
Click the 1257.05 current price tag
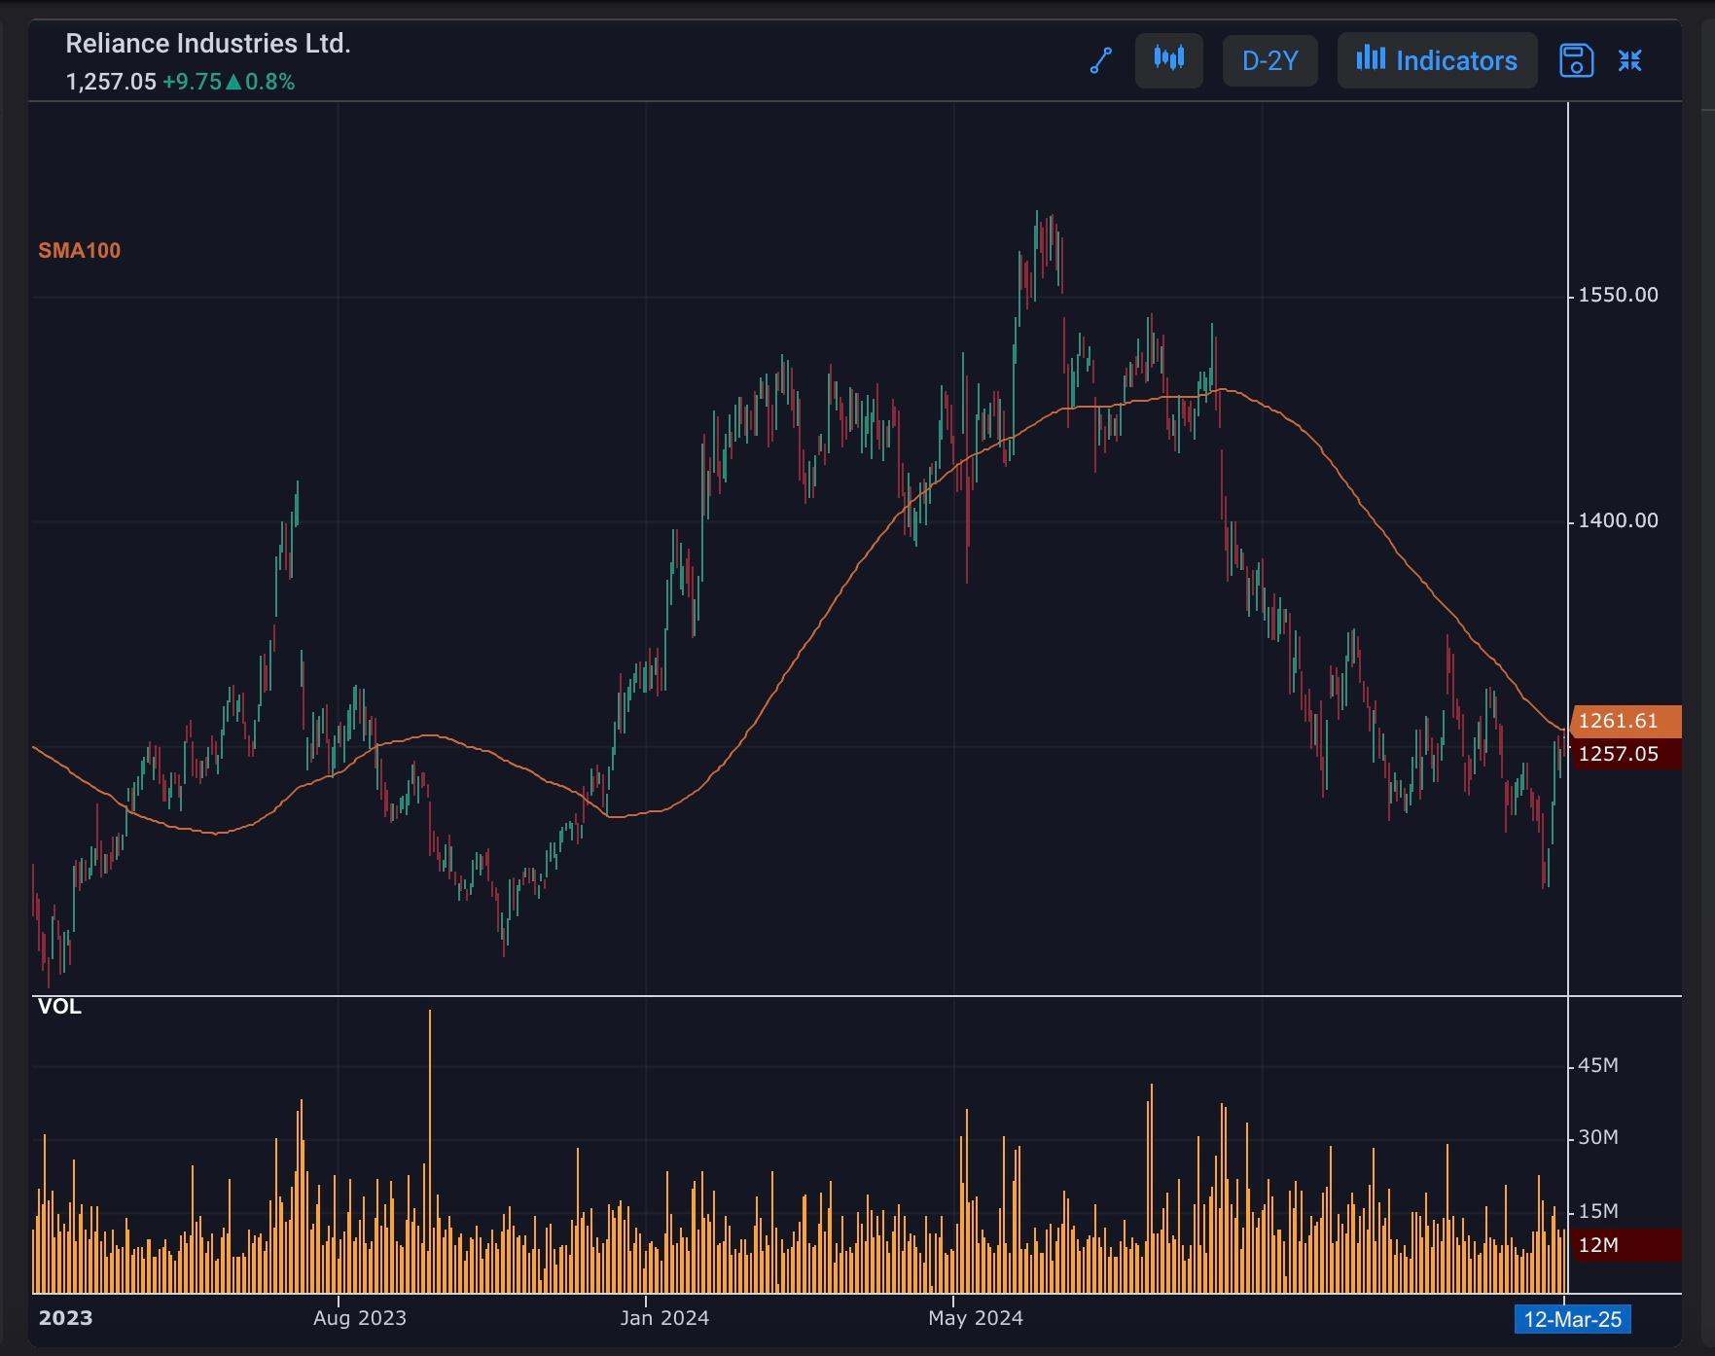point(1625,754)
